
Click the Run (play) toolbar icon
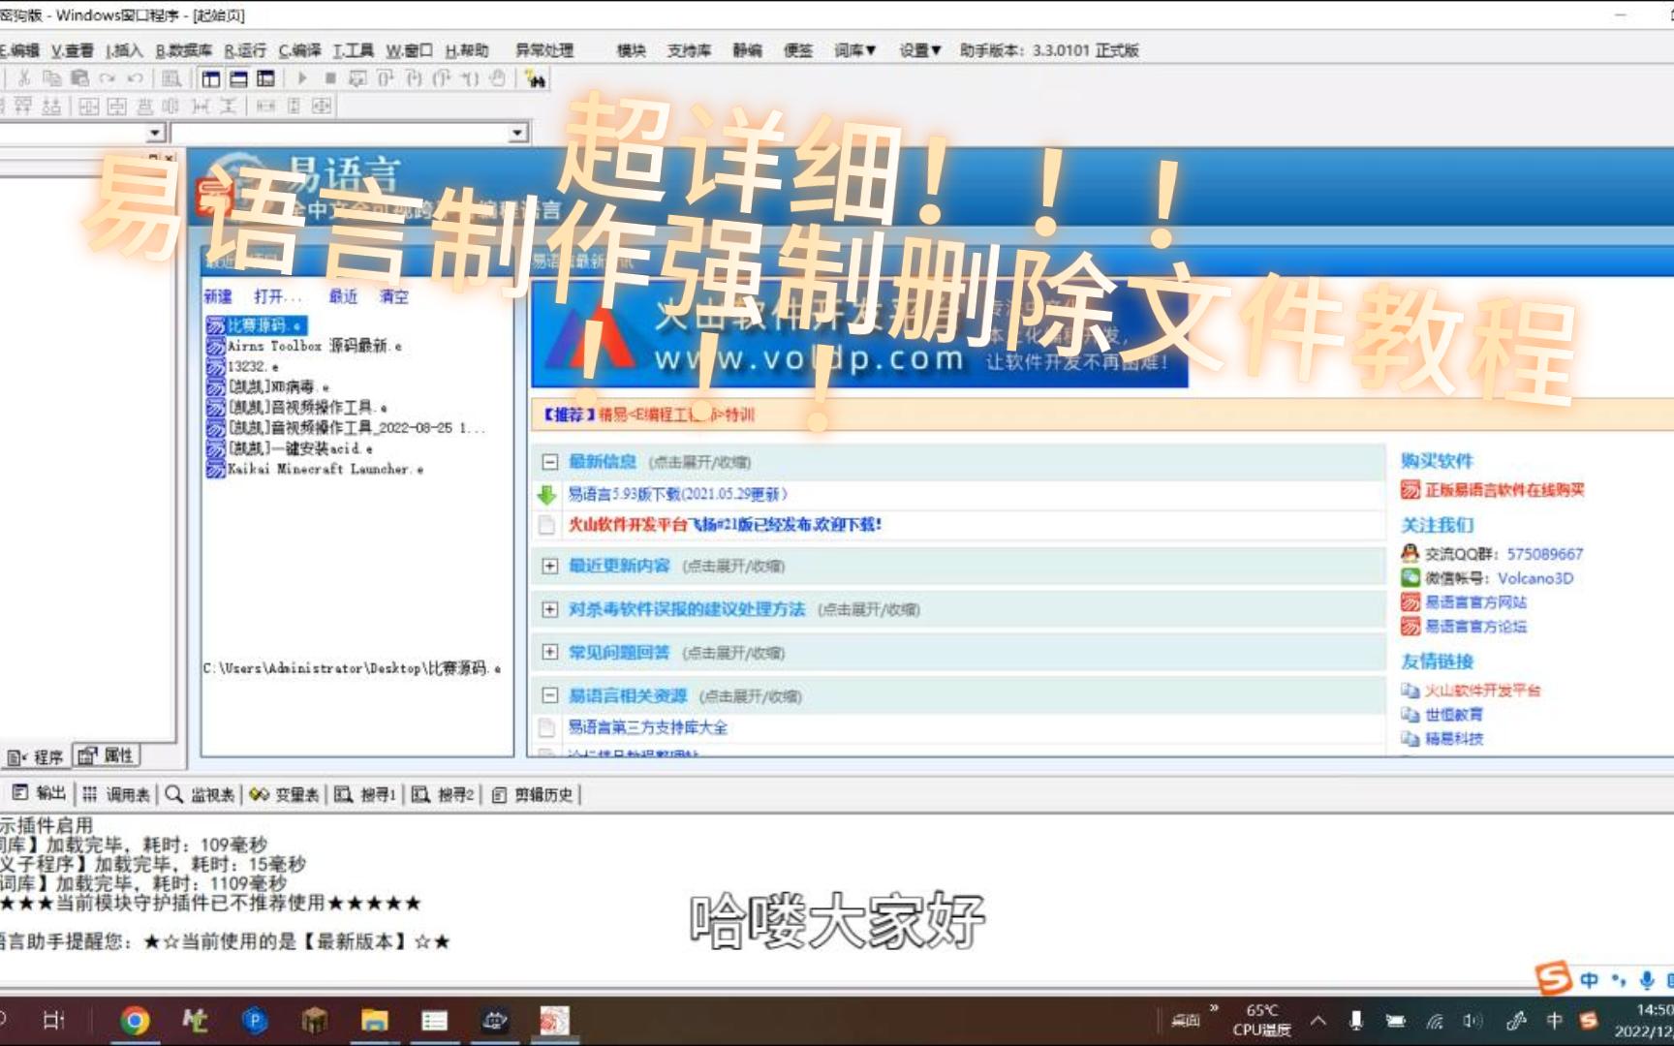tap(302, 78)
